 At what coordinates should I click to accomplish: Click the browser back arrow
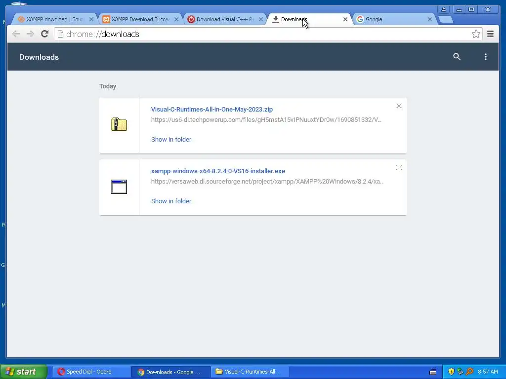coord(16,34)
